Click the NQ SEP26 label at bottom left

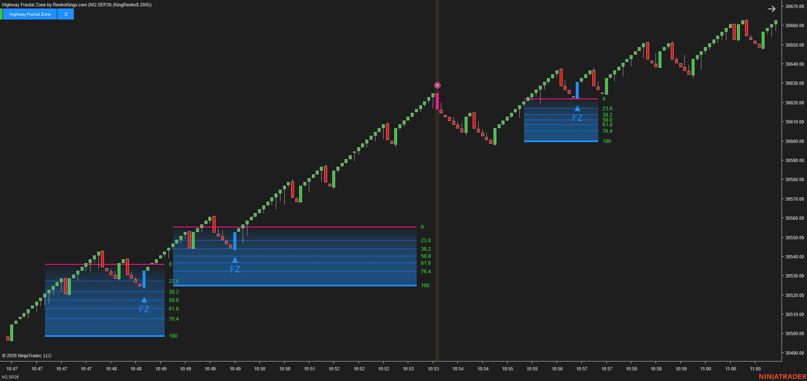[10, 377]
